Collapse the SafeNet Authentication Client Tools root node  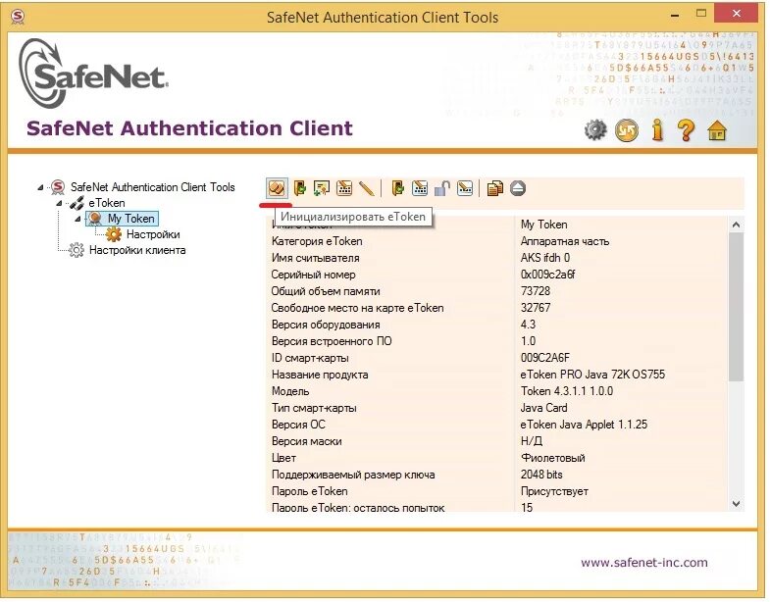(40, 187)
